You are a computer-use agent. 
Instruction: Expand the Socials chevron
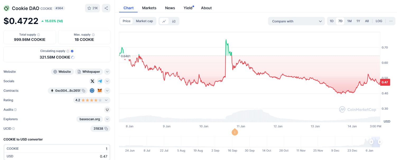point(107,81)
